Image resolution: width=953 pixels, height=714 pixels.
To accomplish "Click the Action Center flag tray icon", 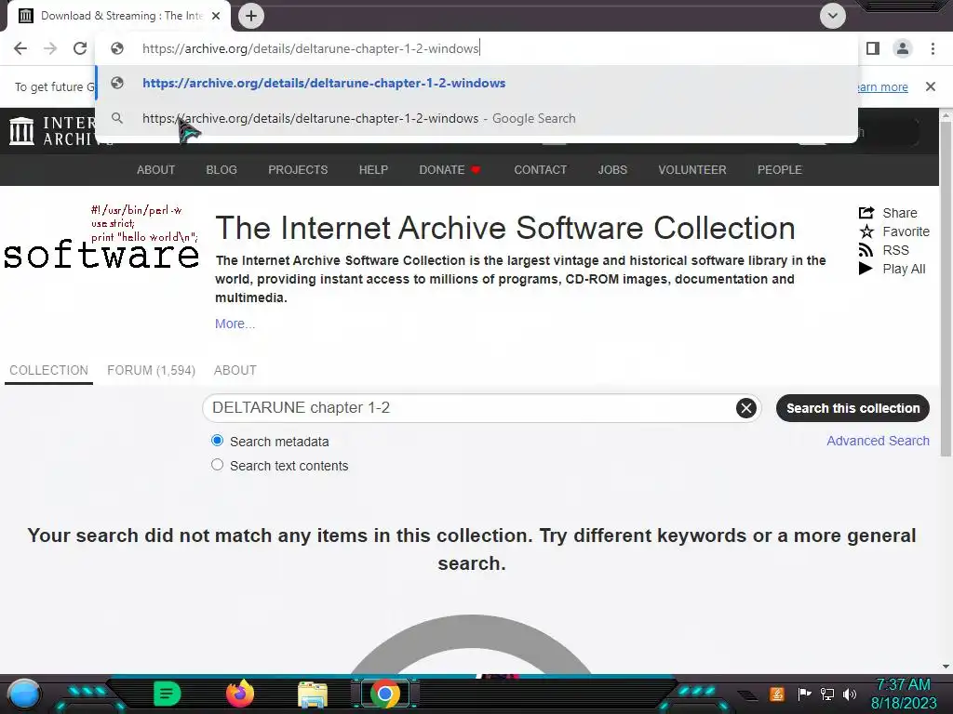I will [x=804, y=694].
